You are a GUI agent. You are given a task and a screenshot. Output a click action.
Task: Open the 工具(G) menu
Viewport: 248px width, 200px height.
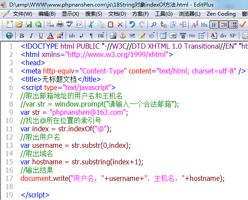coord(164,14)
